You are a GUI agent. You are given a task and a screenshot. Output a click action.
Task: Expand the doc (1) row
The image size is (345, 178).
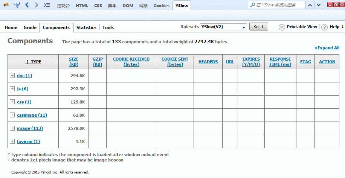(12, 76)
